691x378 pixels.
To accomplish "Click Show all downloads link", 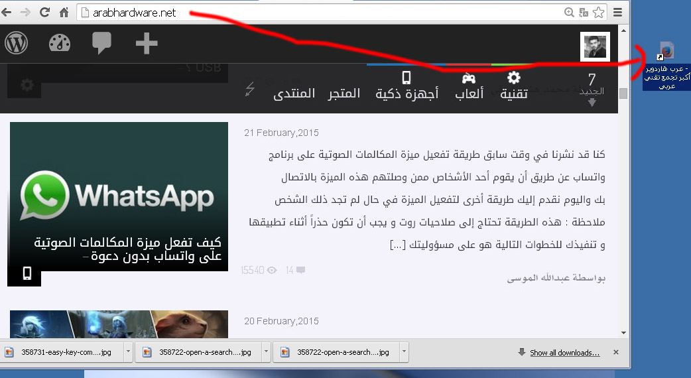I will [x=564, y=352].
